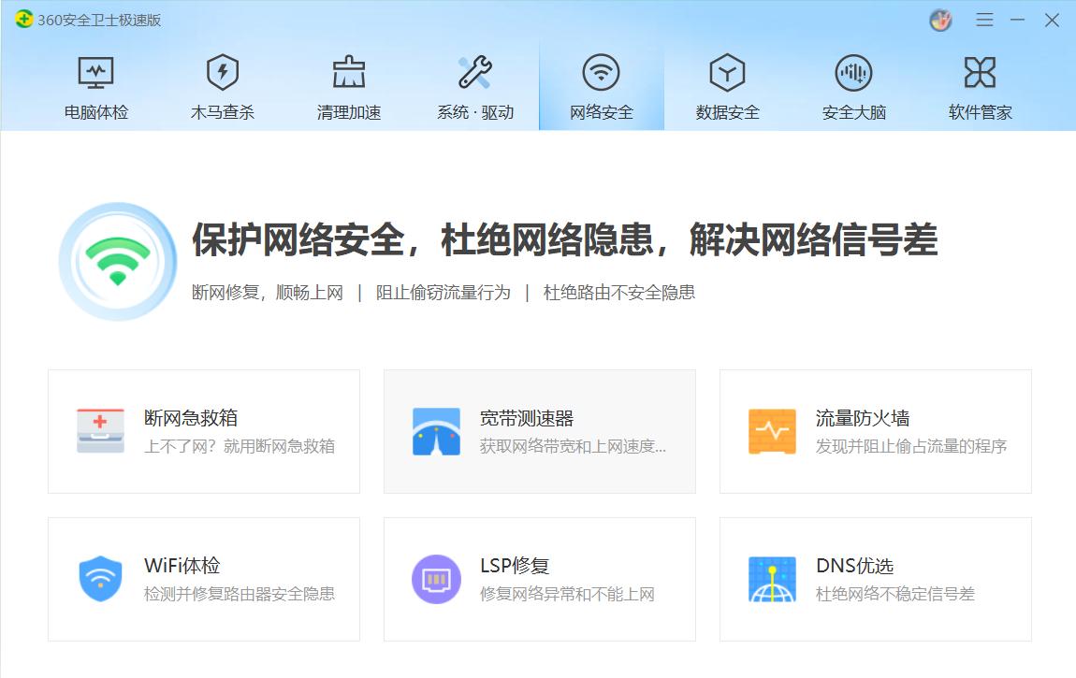Open the 数据安全 tab

(x=726, y=84)
